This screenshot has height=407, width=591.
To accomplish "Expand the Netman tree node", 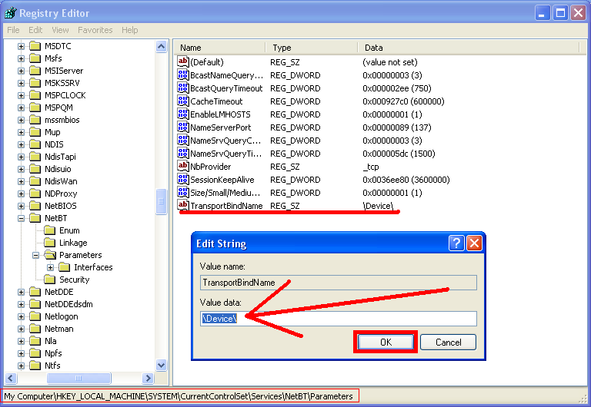I will coord(21,329).
